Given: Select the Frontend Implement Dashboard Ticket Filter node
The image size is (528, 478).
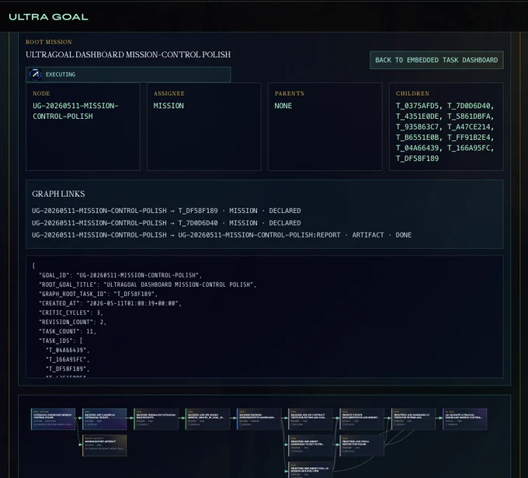Looking at the screenshot, I should tap(311, 445).
